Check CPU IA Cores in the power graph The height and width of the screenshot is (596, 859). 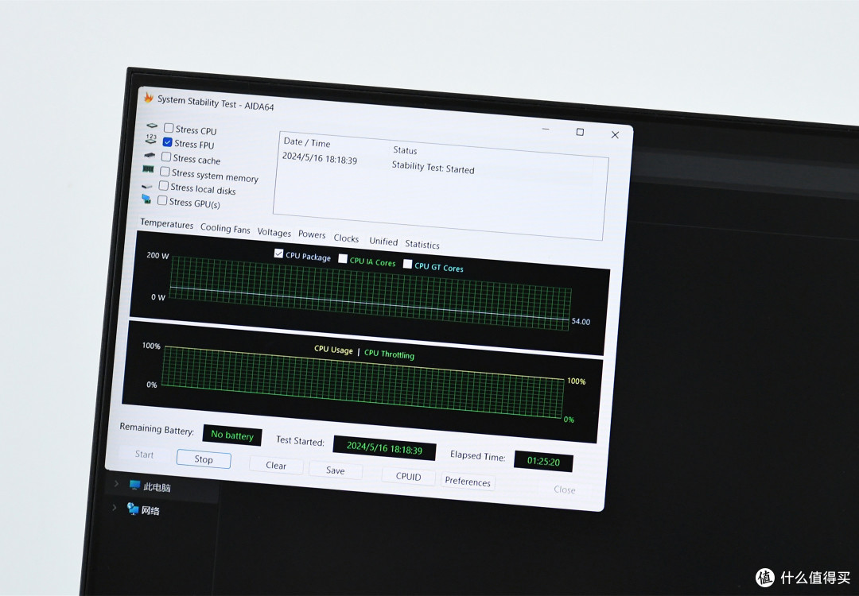[343, 258]
